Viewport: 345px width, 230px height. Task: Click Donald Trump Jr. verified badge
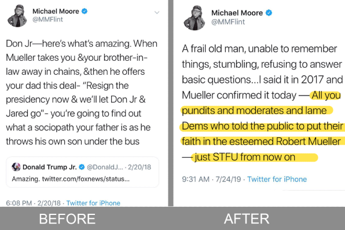coord(82,167)
